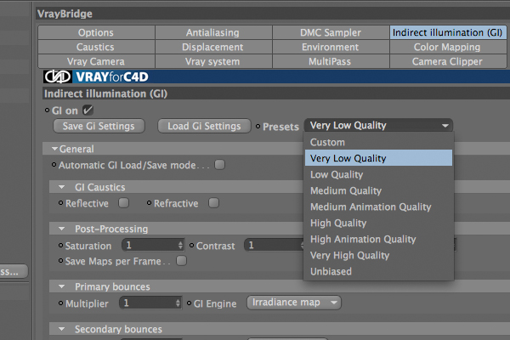Choose the Low Quality preset
Image resolution: width=510 pixels, height=340 pixels.
point(378,174)
